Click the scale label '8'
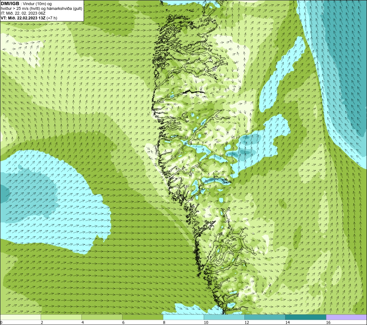This screenshot has height=325, width=367. pyautogui.click(x=164, y=323)
